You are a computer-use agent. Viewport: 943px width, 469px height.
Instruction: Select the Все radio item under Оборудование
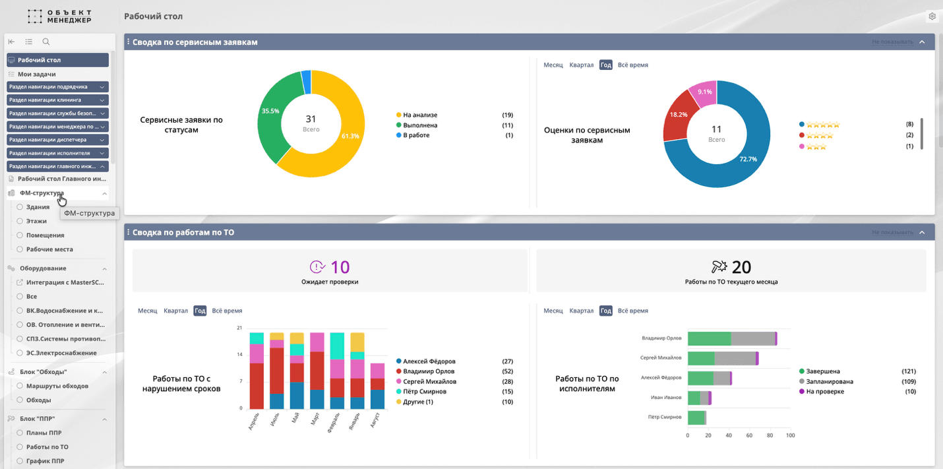(x=20, y=297)
